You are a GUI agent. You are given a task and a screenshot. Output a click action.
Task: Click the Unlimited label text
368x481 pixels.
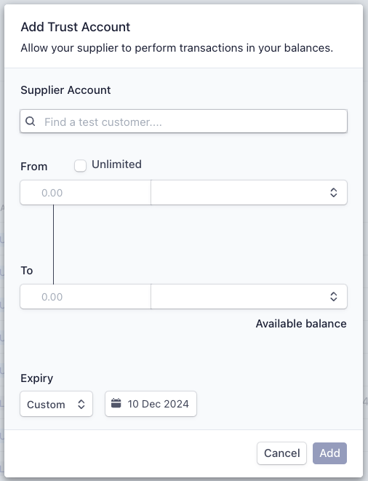116,164
